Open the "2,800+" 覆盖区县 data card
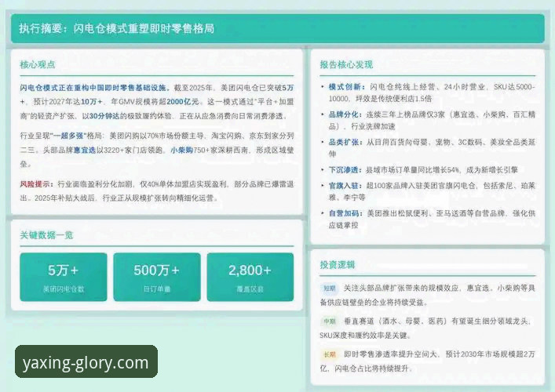 click(250, 277)
